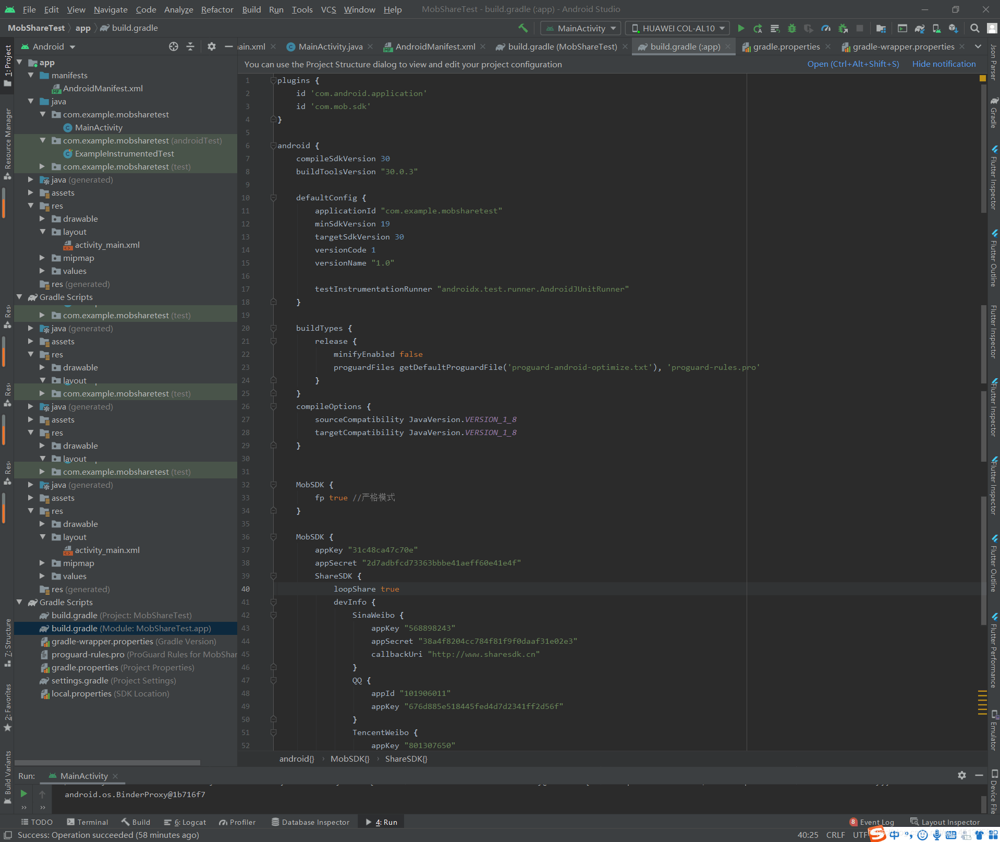Collapse the manifests folder
Viewport: 1000px width, 842px height.
31,75
